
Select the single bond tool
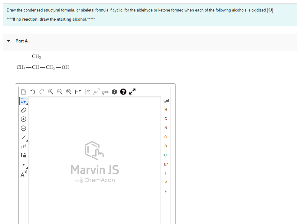click(24, 137)
